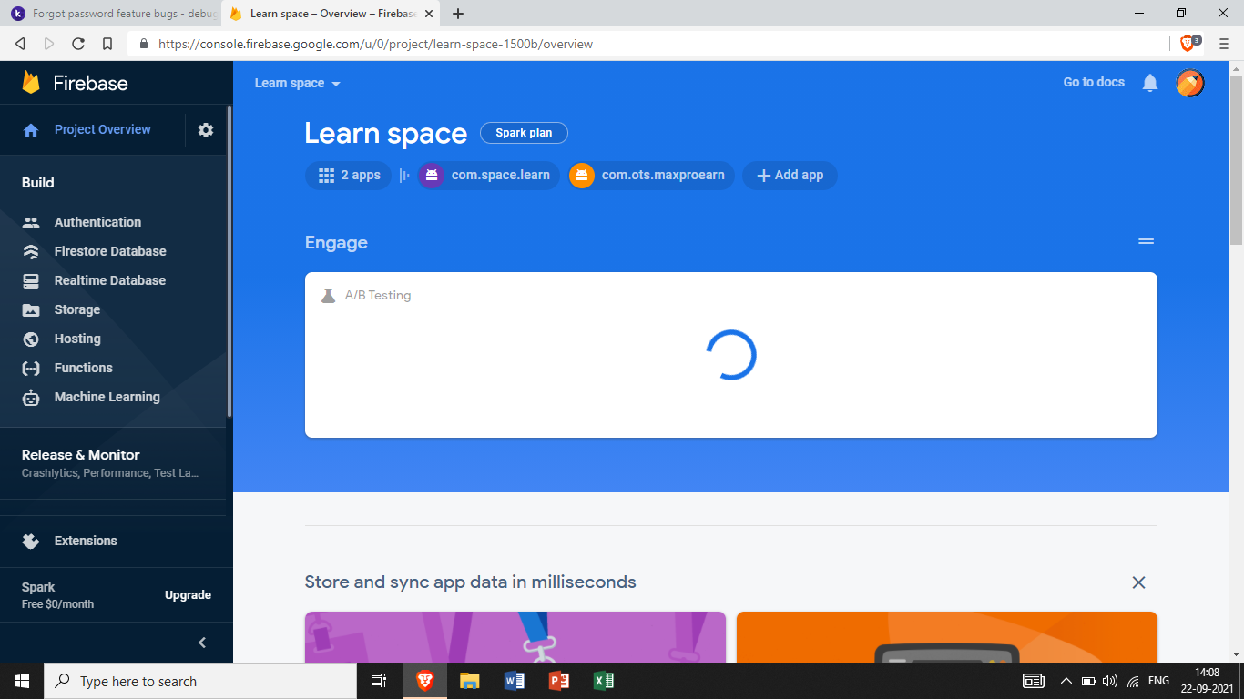Open project settings gear icon

pos(206,130)
